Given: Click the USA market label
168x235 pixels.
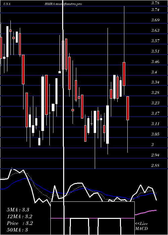Looking at the screenshot, I should point(7,4).
